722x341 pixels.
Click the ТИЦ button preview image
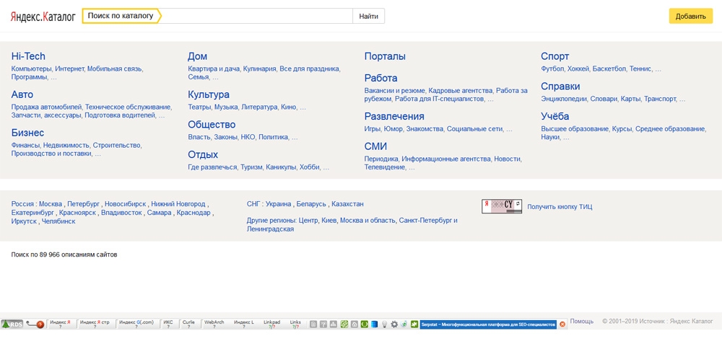click(x=502, y=206)
